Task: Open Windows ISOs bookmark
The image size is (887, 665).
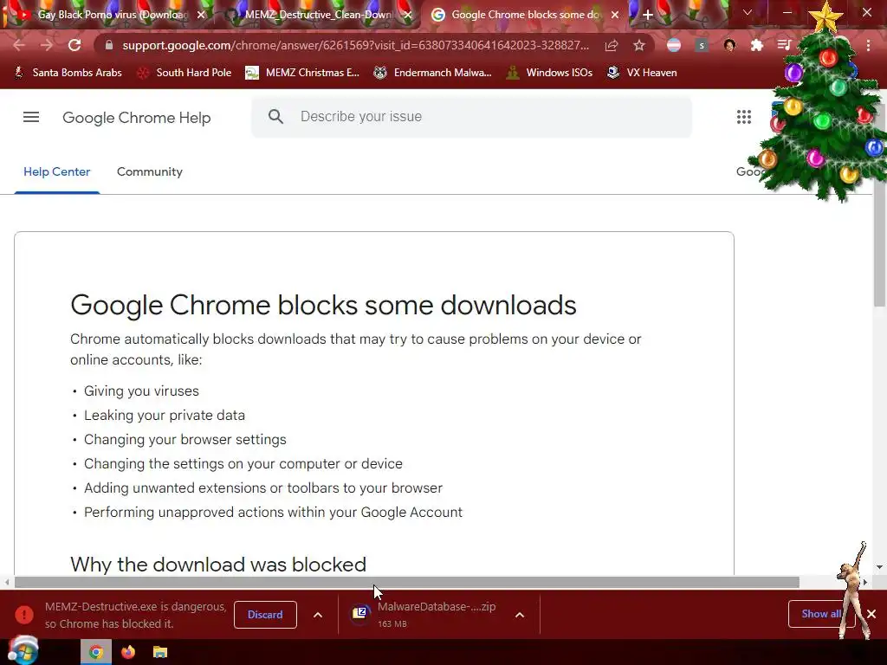Action: click(x=549, y=73)
